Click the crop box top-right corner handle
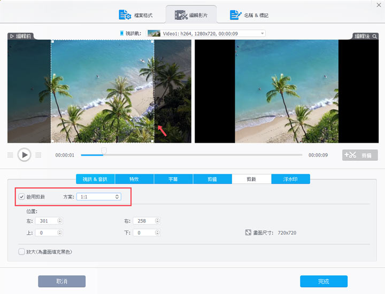Image resolution: width=385 pixels, height=294 pixels. [x=152, y=42]
